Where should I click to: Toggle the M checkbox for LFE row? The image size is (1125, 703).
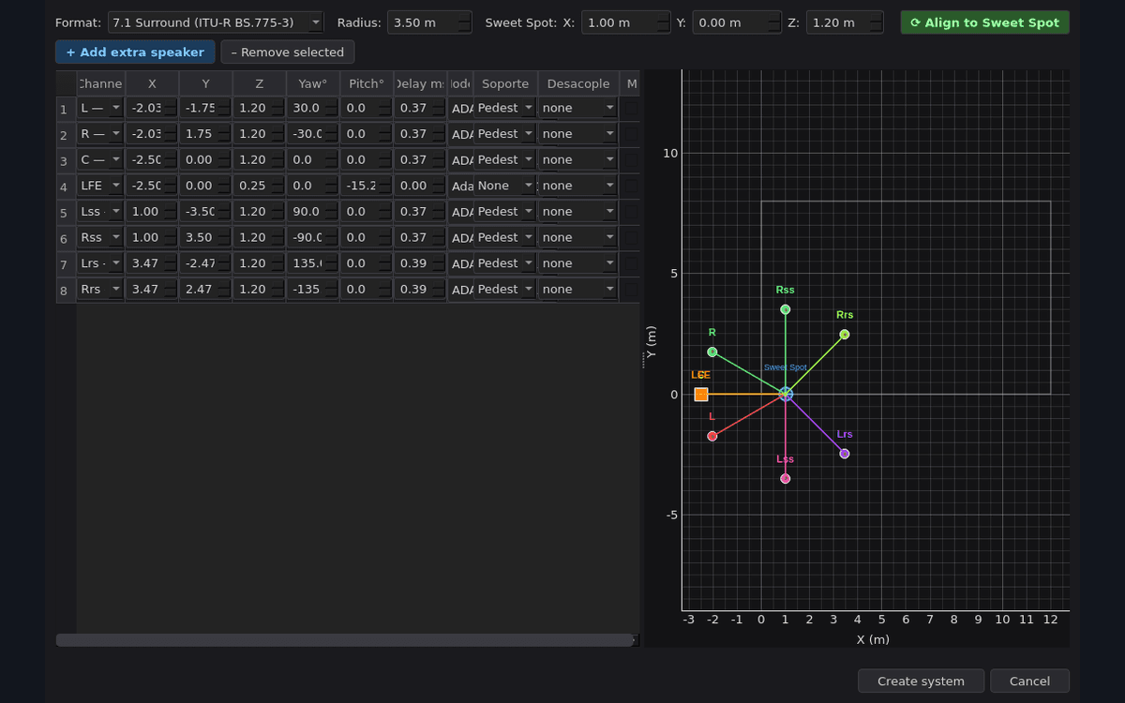coord(630,187)
